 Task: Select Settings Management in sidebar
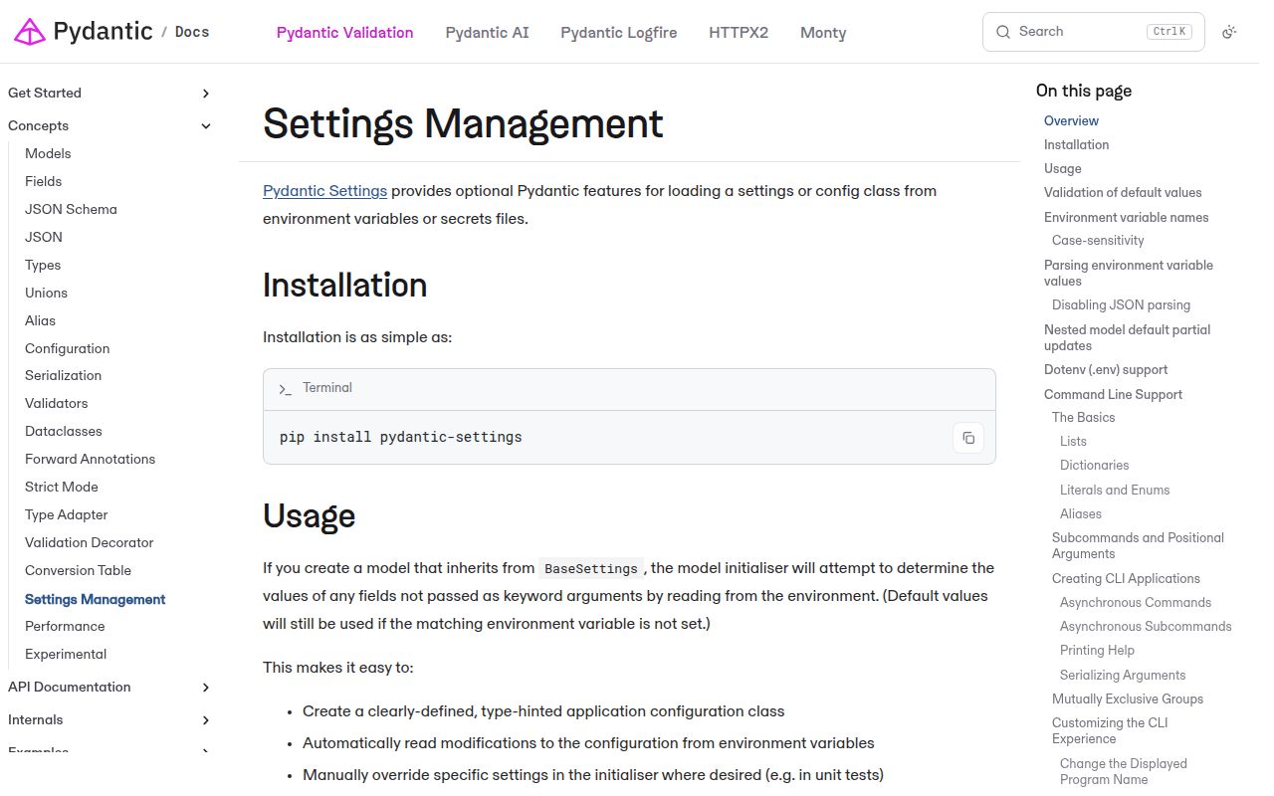[x=95, y=599]
